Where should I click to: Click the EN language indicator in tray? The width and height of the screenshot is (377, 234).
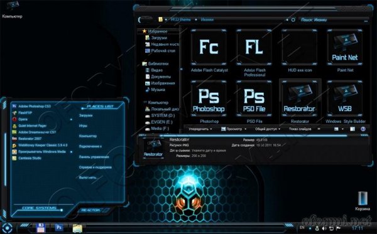pos(302,227)
